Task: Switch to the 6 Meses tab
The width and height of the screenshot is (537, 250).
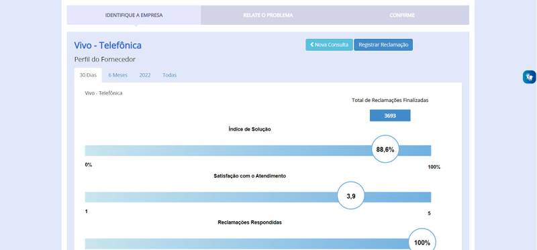Action: pyautogui.click(x=118, y=75)
